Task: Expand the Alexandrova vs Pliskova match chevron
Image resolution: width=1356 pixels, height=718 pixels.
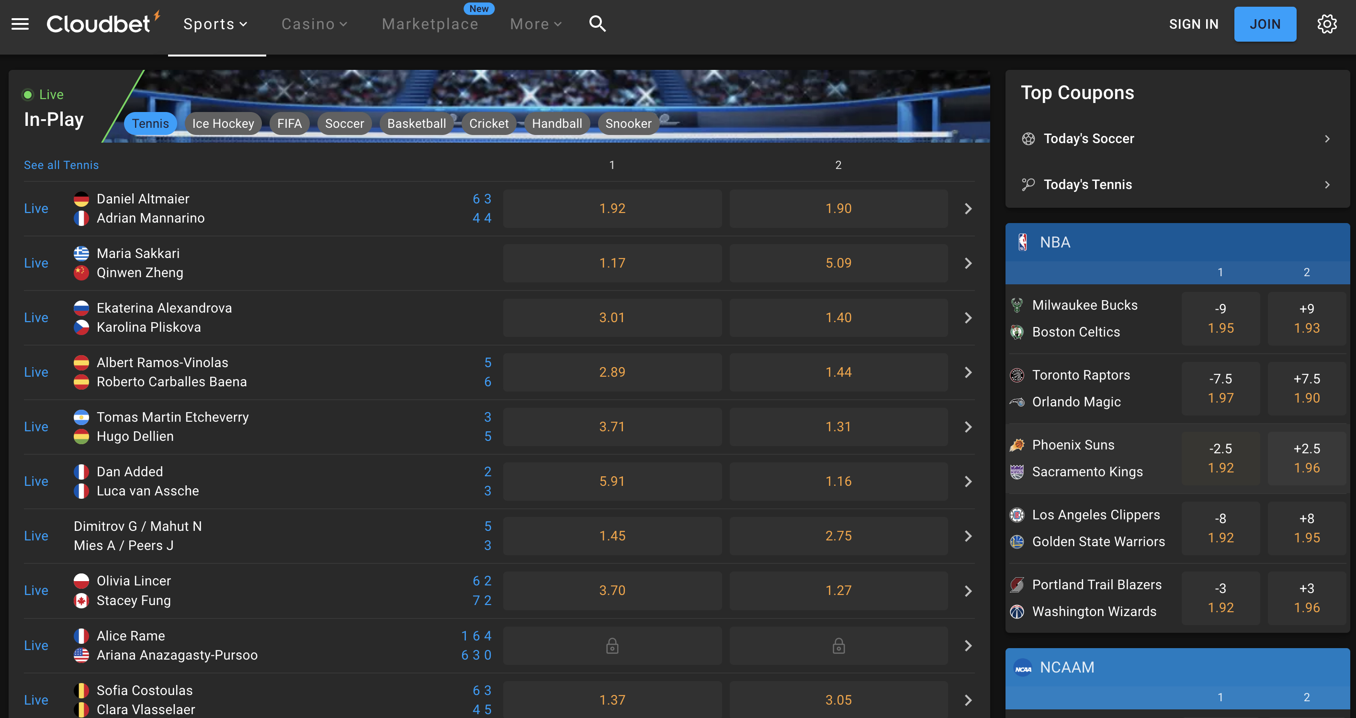Action: (x=968, y=318)
